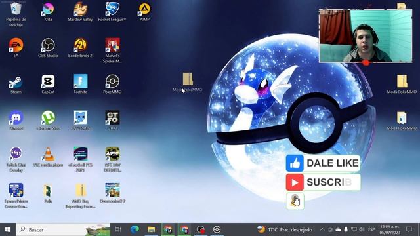Open the Papelera de reciclaje icon
420x236 pixels.
tap(16, 14)
